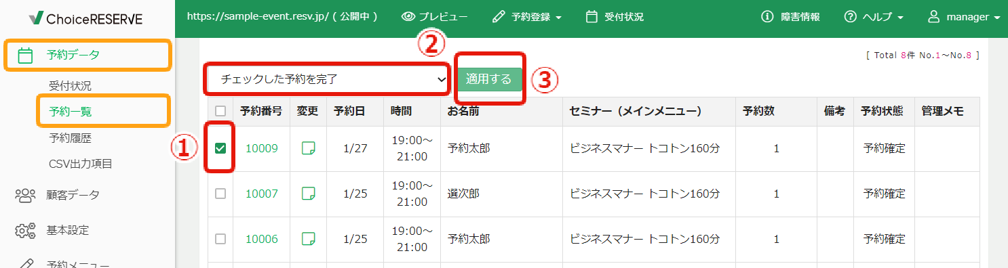Click the プレビュー eye link

434,17
